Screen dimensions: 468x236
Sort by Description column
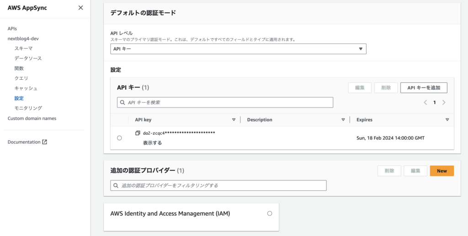click(x=343, y=120)
